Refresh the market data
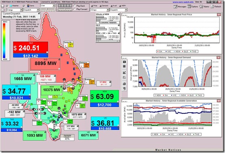This screenshot has width=225, height=153. pos(216,6)
